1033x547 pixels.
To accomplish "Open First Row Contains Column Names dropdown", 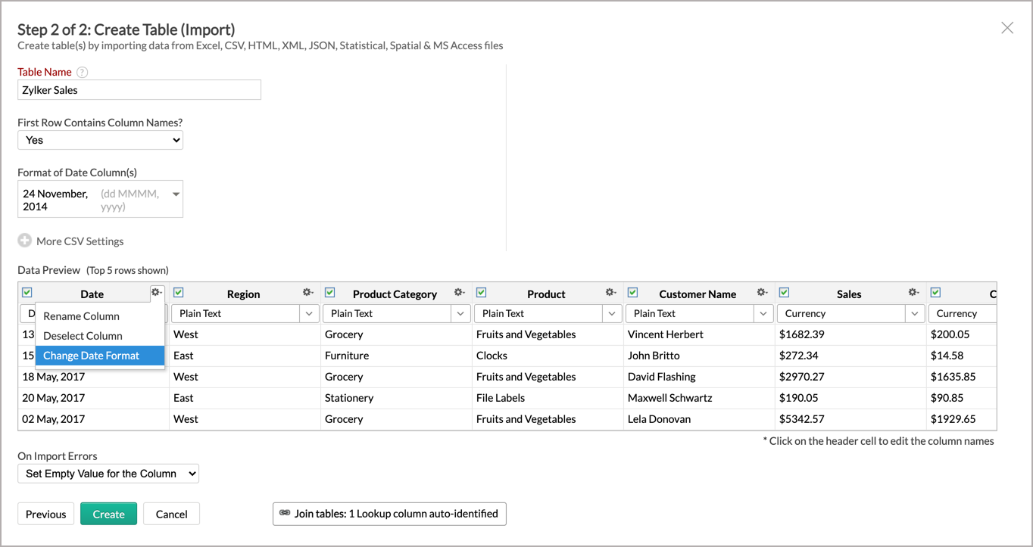I will tap(100, 140).
